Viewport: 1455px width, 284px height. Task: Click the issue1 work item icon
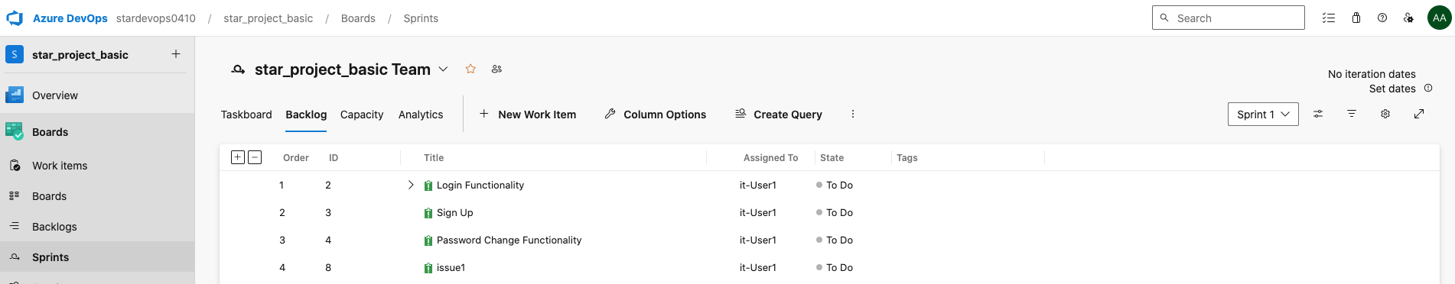click(428, 268)
